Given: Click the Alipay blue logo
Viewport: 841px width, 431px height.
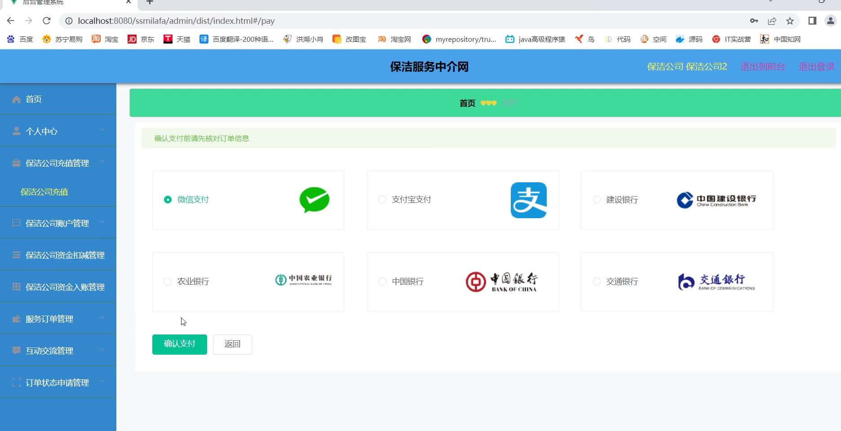Looking at the screenshot, I should click(528, 200).
